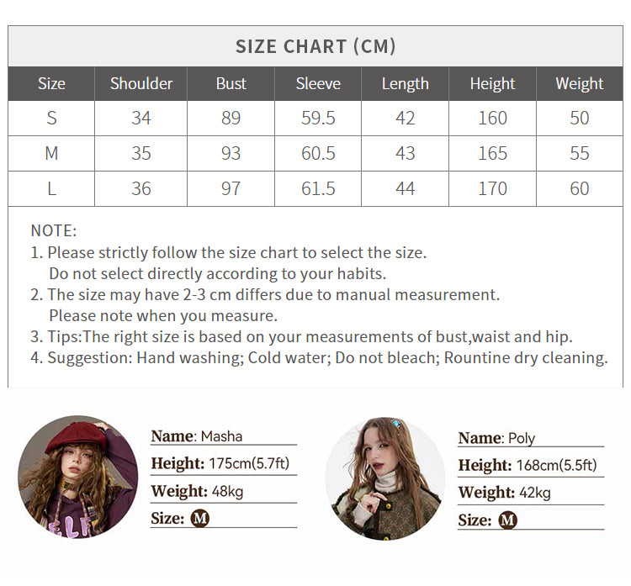631x586 pixels.
Task: Click the 170 height value for size L
Action: [492, 189]
